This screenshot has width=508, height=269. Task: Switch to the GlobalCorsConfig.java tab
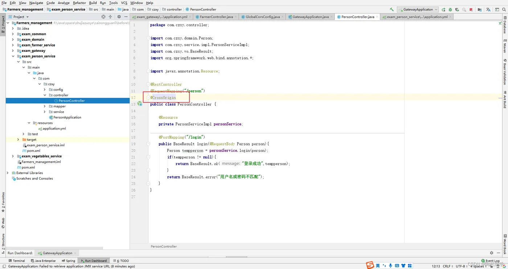pyautogui.click(x=262, y=17)
